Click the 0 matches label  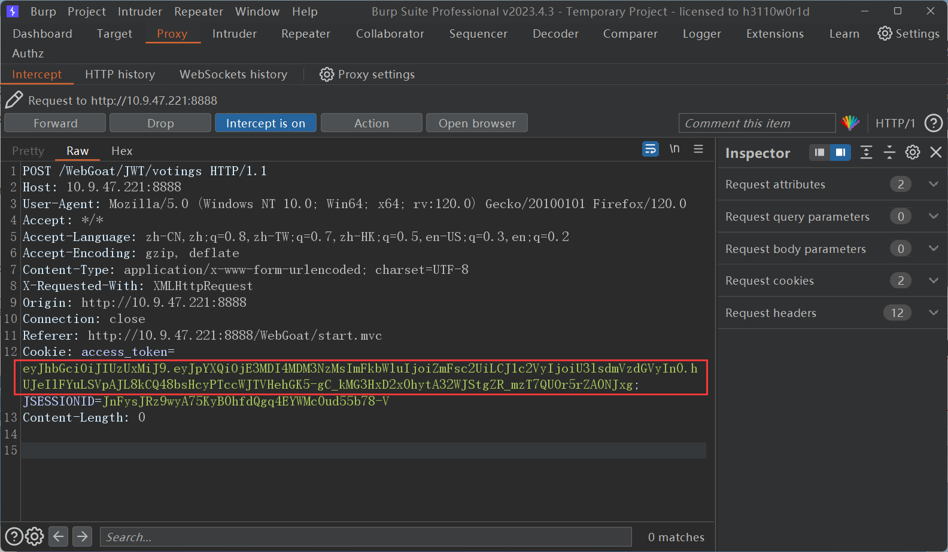(x=676, y=537)
